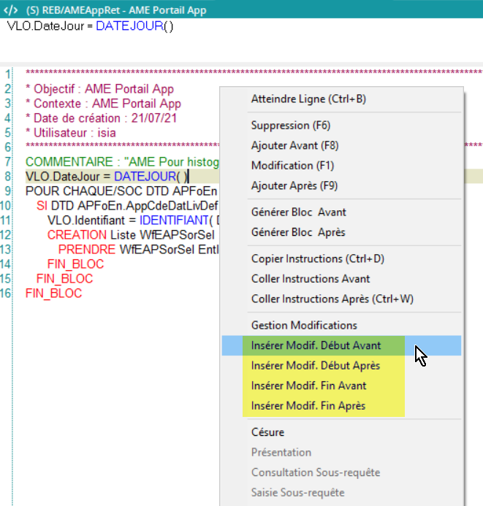
Task: Choose 'Césure' in context menu
Action: 267,432
